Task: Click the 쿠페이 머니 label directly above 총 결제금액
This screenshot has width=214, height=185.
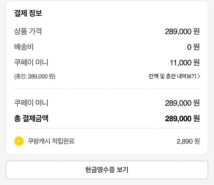Action: [x=31, y=103]
